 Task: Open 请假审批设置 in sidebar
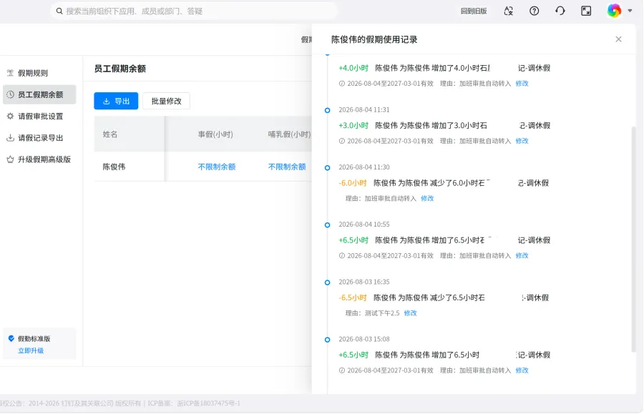[x=39, y=116]
